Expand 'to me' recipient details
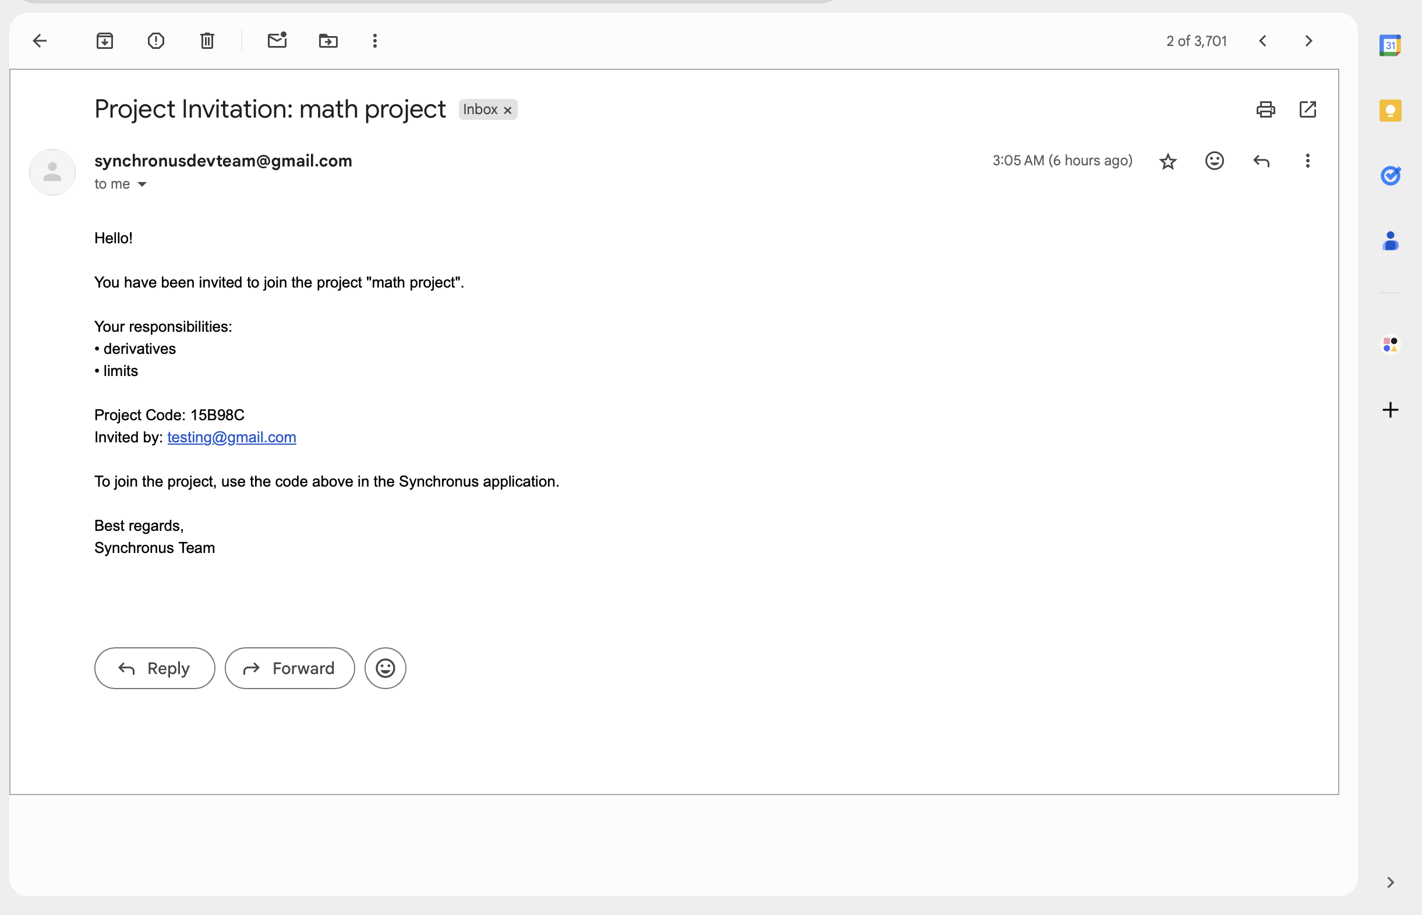Image resolution: width=1422 pixels, height=915 pixels. tap(142, 184)
